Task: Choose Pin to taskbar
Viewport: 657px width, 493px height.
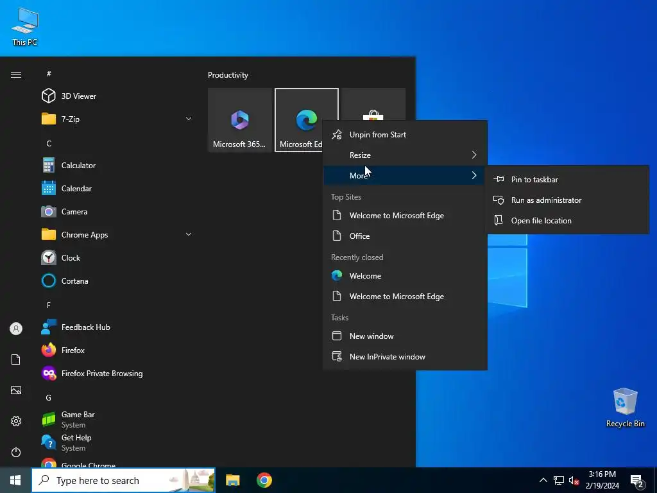Action: (567, 180)
